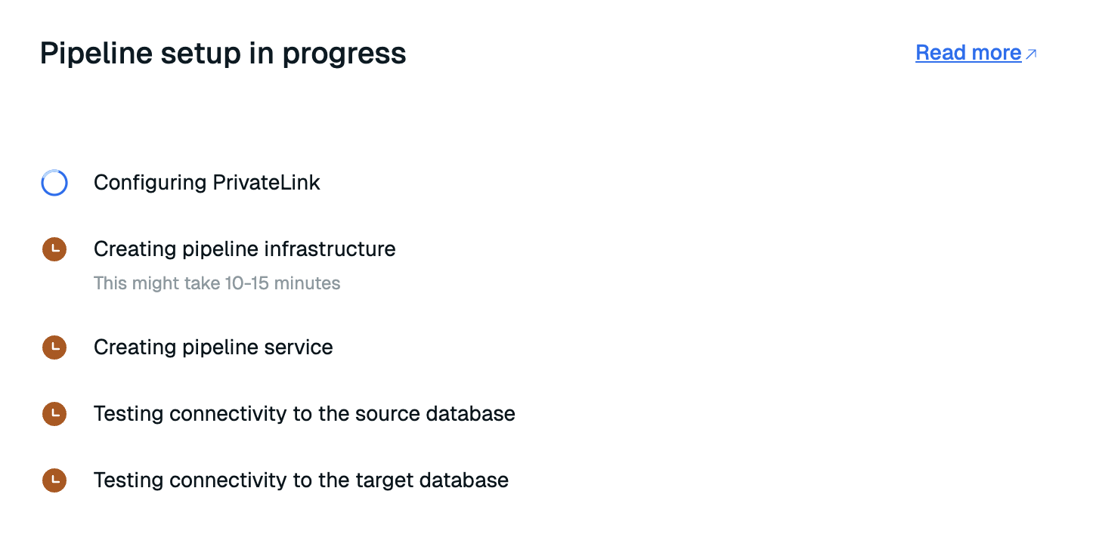
Task: Select the target database connectivity step label
Action: tap(301, 480)
